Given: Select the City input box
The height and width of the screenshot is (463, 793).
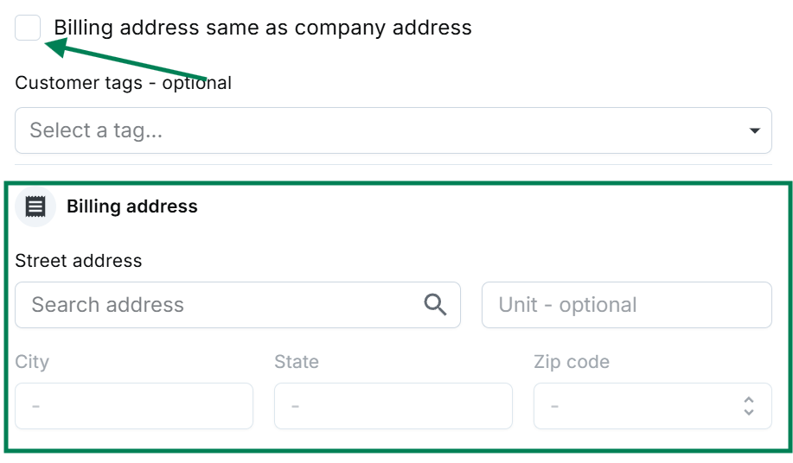Looking at the screenshot, I should [134, 406].
